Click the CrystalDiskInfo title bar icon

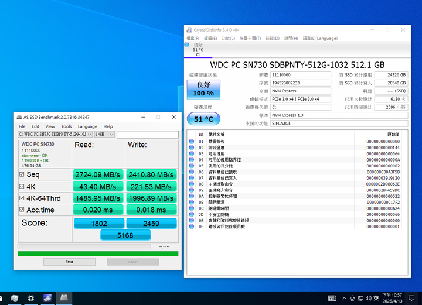click(189, 30)
